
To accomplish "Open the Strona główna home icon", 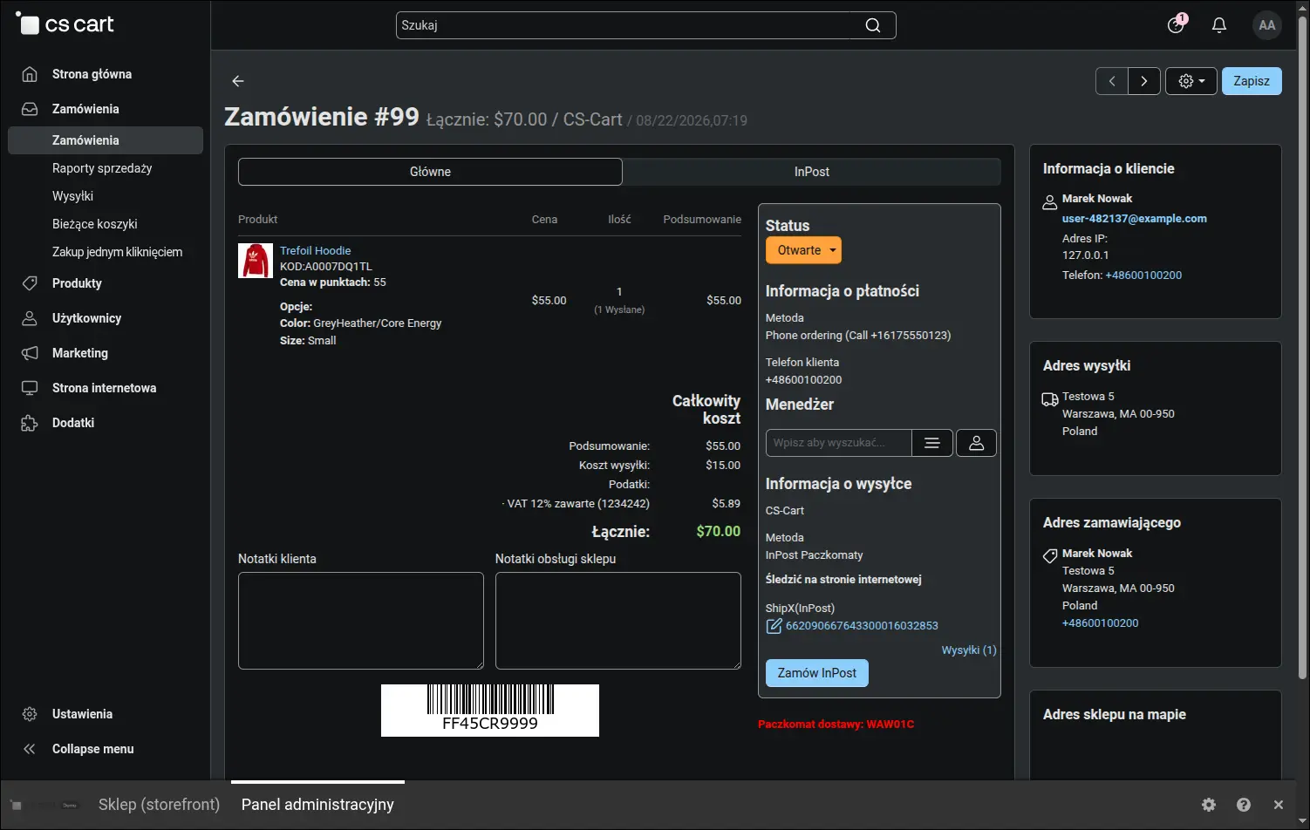I will coord(30,74).
